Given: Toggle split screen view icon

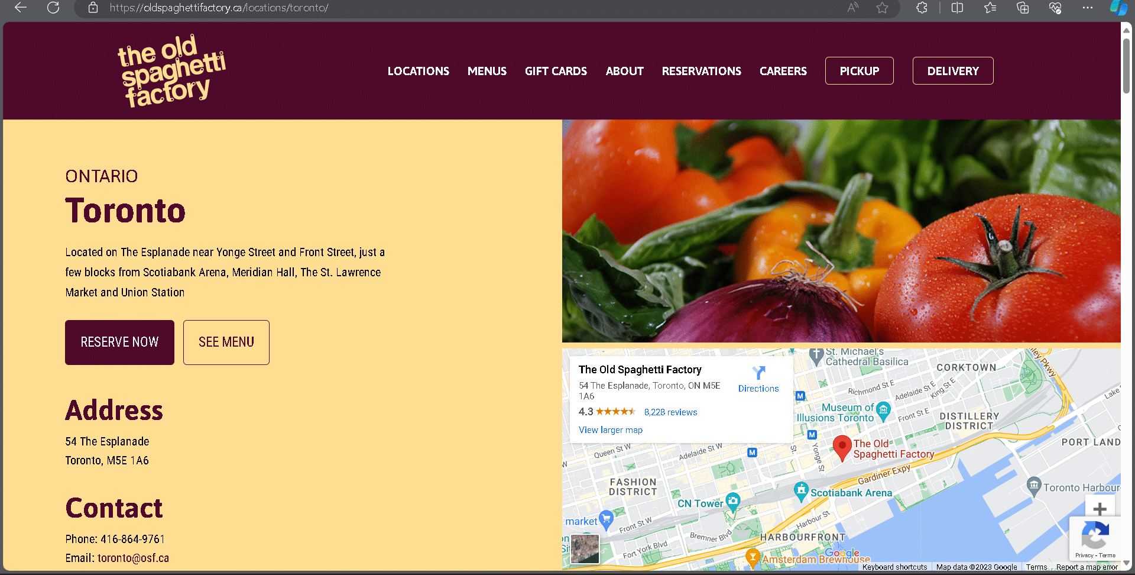Looking at the screenshot, I should point(957,8).
